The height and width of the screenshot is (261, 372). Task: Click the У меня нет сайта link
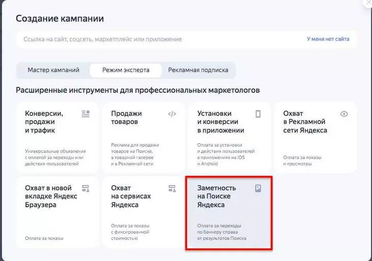click(x=328, y=39)
